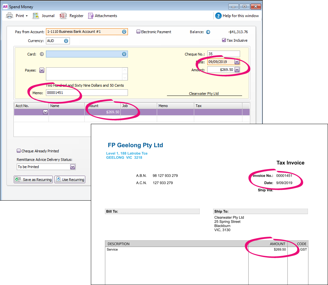
Task: Click the AR app icon in title bar
Action: coord(5,7)
